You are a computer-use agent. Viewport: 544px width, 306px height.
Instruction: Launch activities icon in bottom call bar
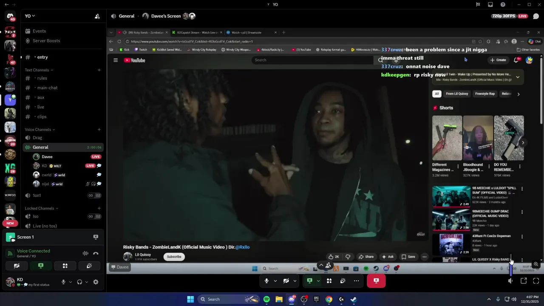[x=329, y=280]
